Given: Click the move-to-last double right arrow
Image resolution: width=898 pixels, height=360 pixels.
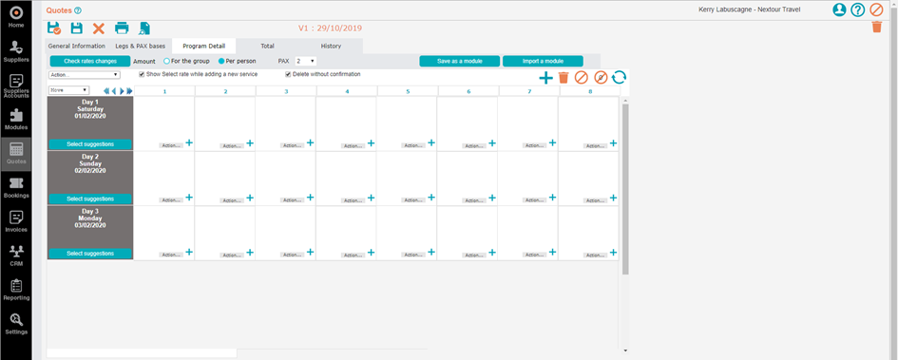Looking at the screenshot, I should [x=129, y=90].
